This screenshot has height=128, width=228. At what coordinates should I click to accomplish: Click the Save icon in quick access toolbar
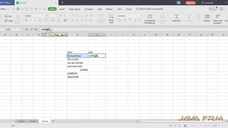[x=18, y=9]
